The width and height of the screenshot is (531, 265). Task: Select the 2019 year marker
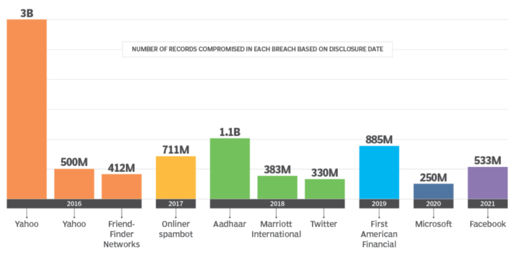tap(379, 204)
